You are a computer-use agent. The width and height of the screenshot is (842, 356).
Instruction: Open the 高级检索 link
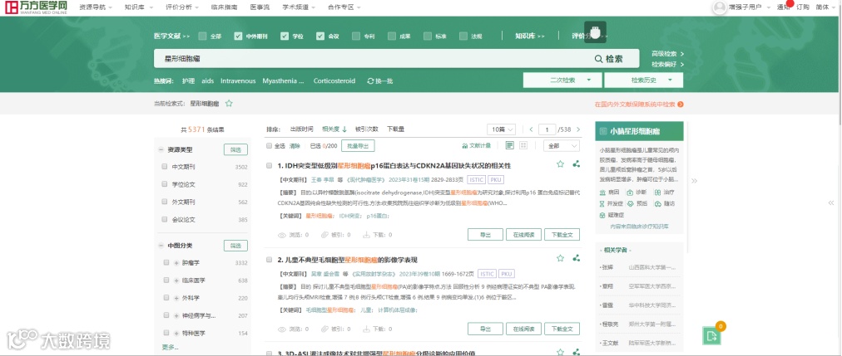click(667, 54)
